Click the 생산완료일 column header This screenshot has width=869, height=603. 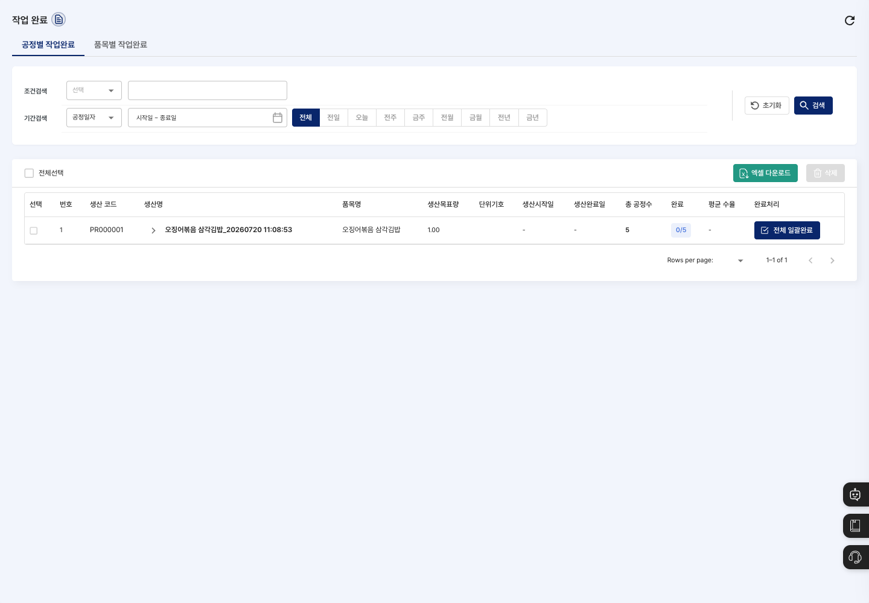(590, 204)
